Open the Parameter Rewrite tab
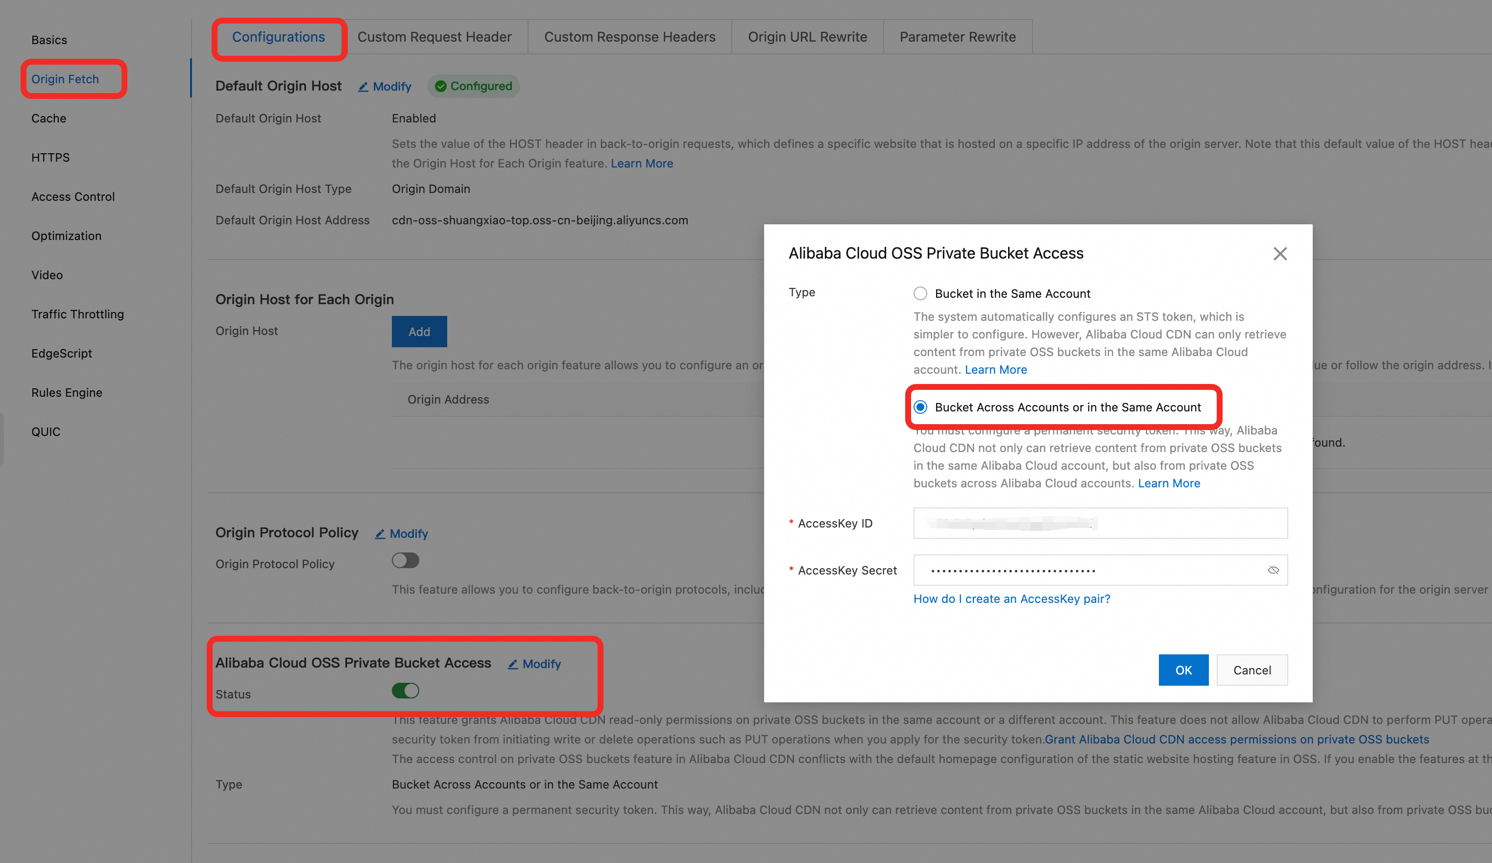 point(958,37)
